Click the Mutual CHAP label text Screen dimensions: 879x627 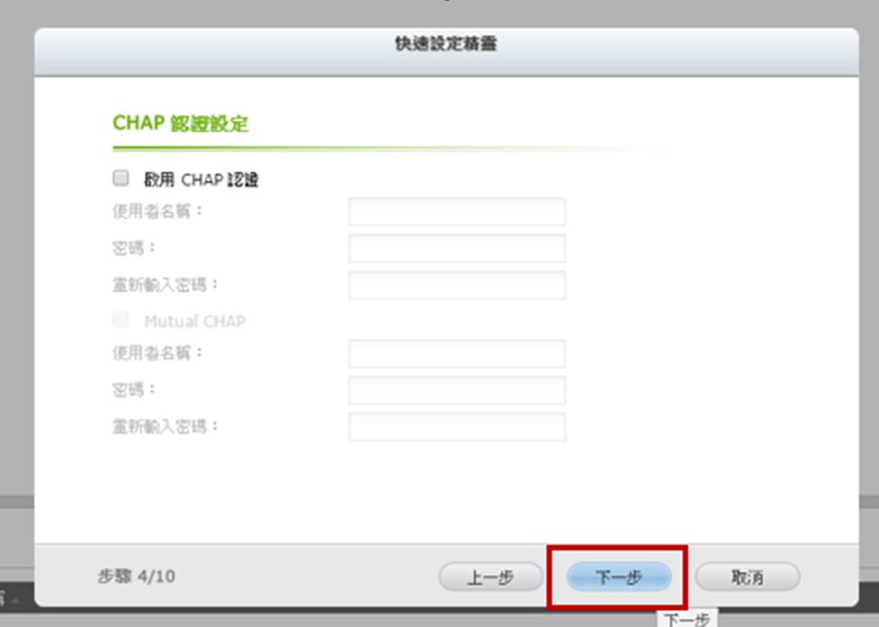[x=195, y=321]
